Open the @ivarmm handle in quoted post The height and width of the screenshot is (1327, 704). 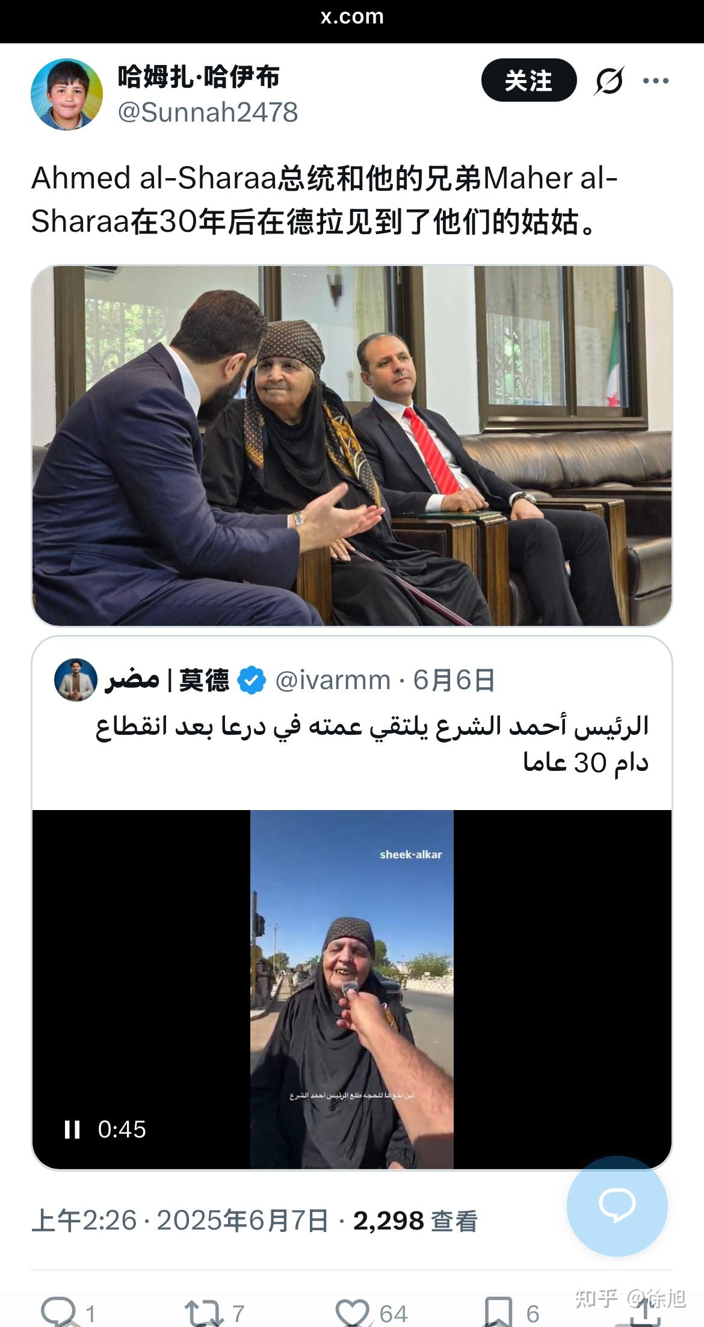(x=333, y=680)
